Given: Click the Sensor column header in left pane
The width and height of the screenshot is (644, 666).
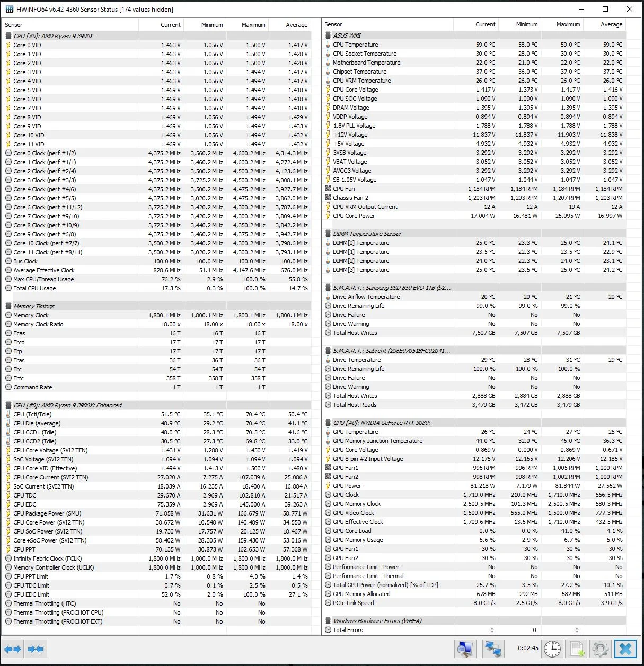Looking at the screenshot, I should pos(70,25).
